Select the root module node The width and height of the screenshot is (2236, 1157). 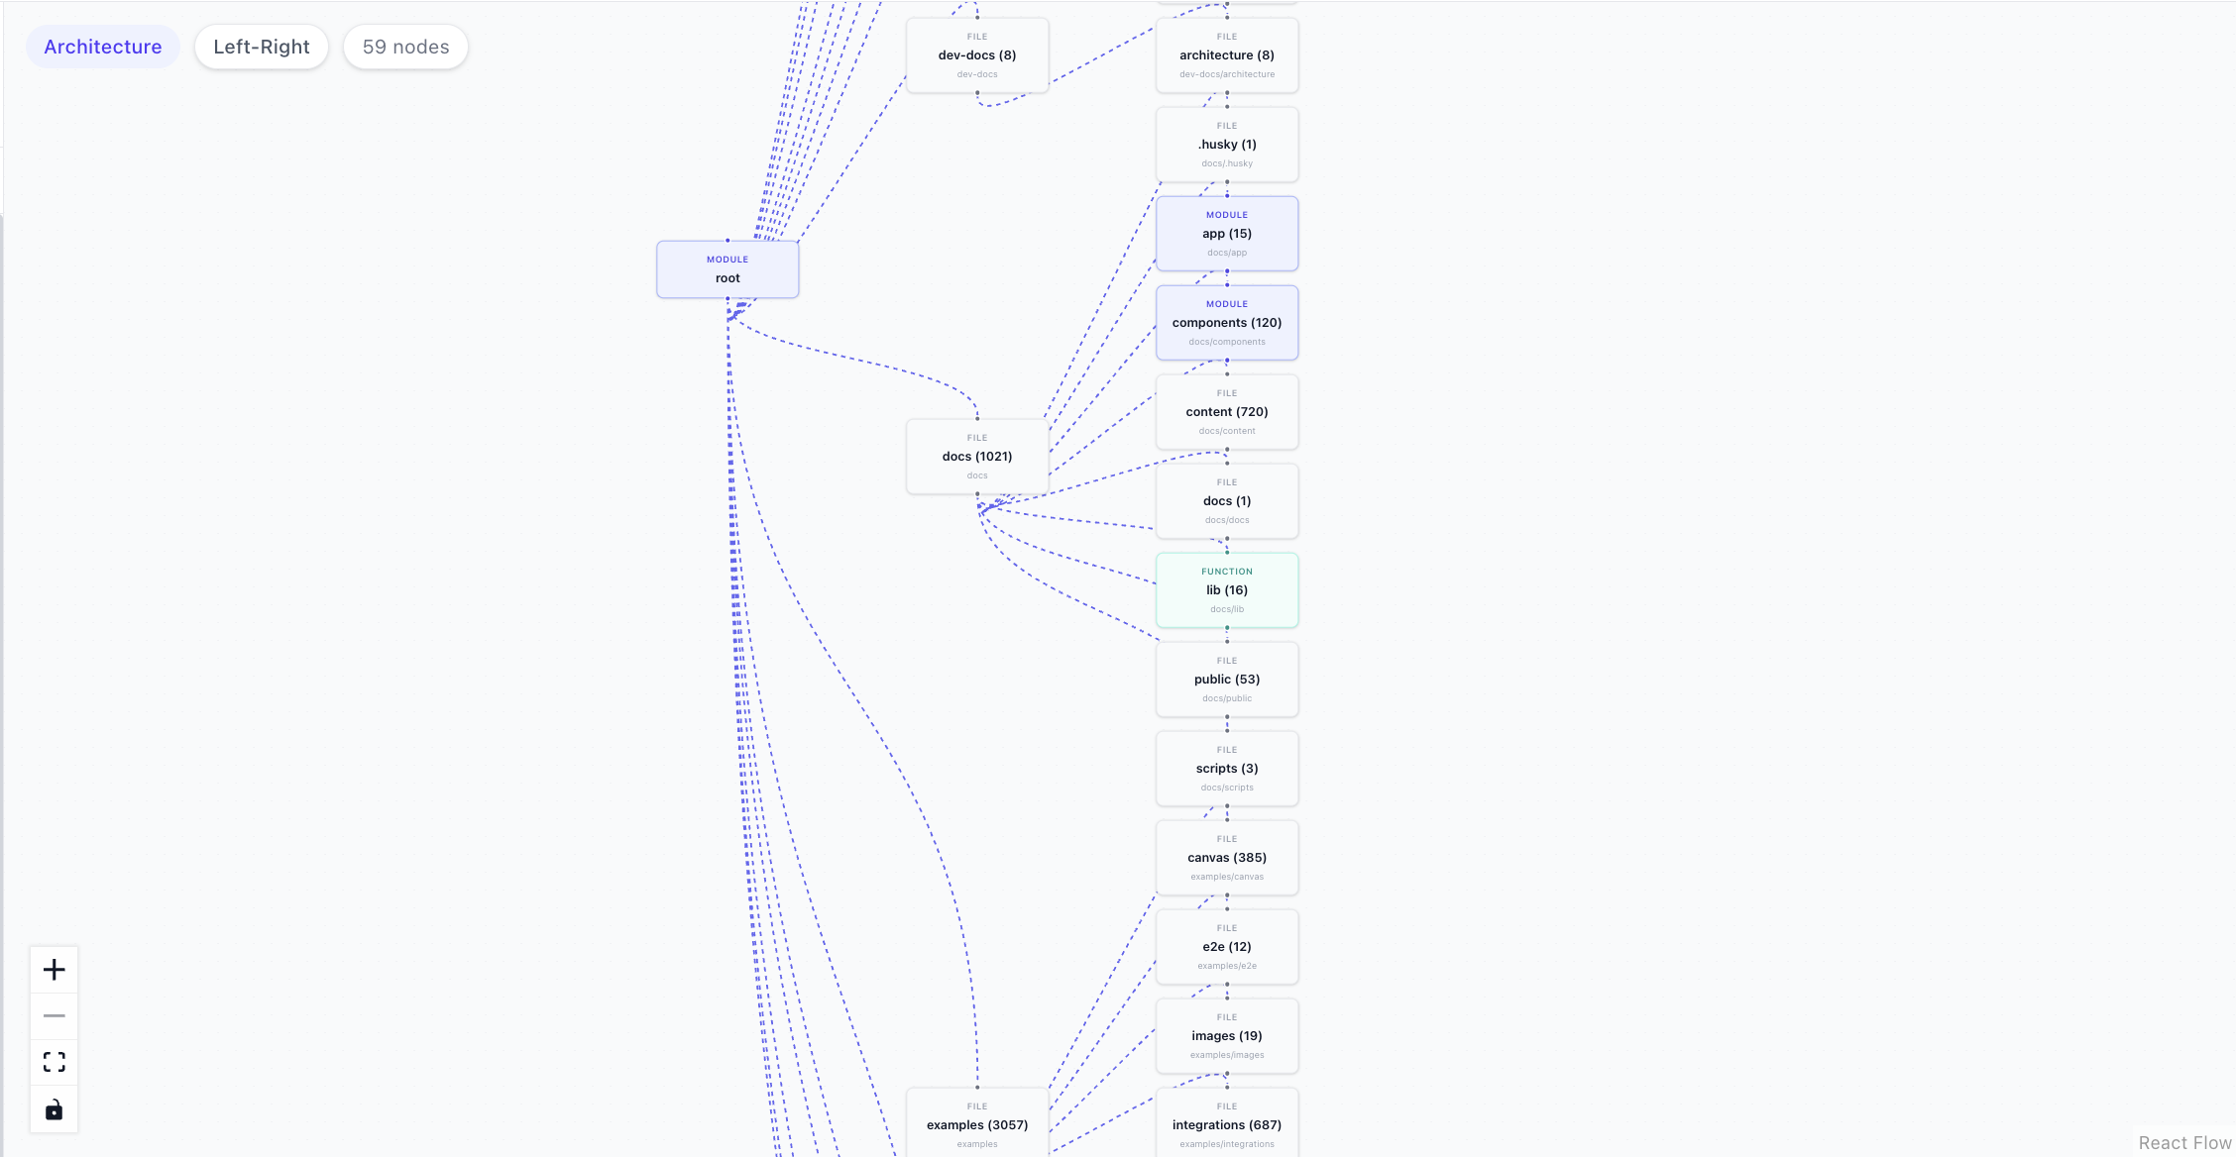(x=727, y=269)
